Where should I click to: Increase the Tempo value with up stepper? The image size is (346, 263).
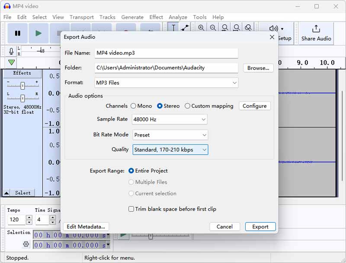tap(29, 217)
